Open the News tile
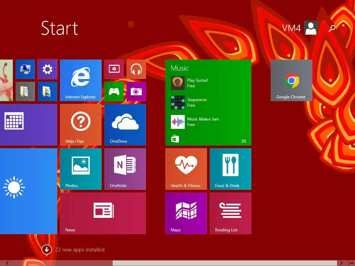 103,213
